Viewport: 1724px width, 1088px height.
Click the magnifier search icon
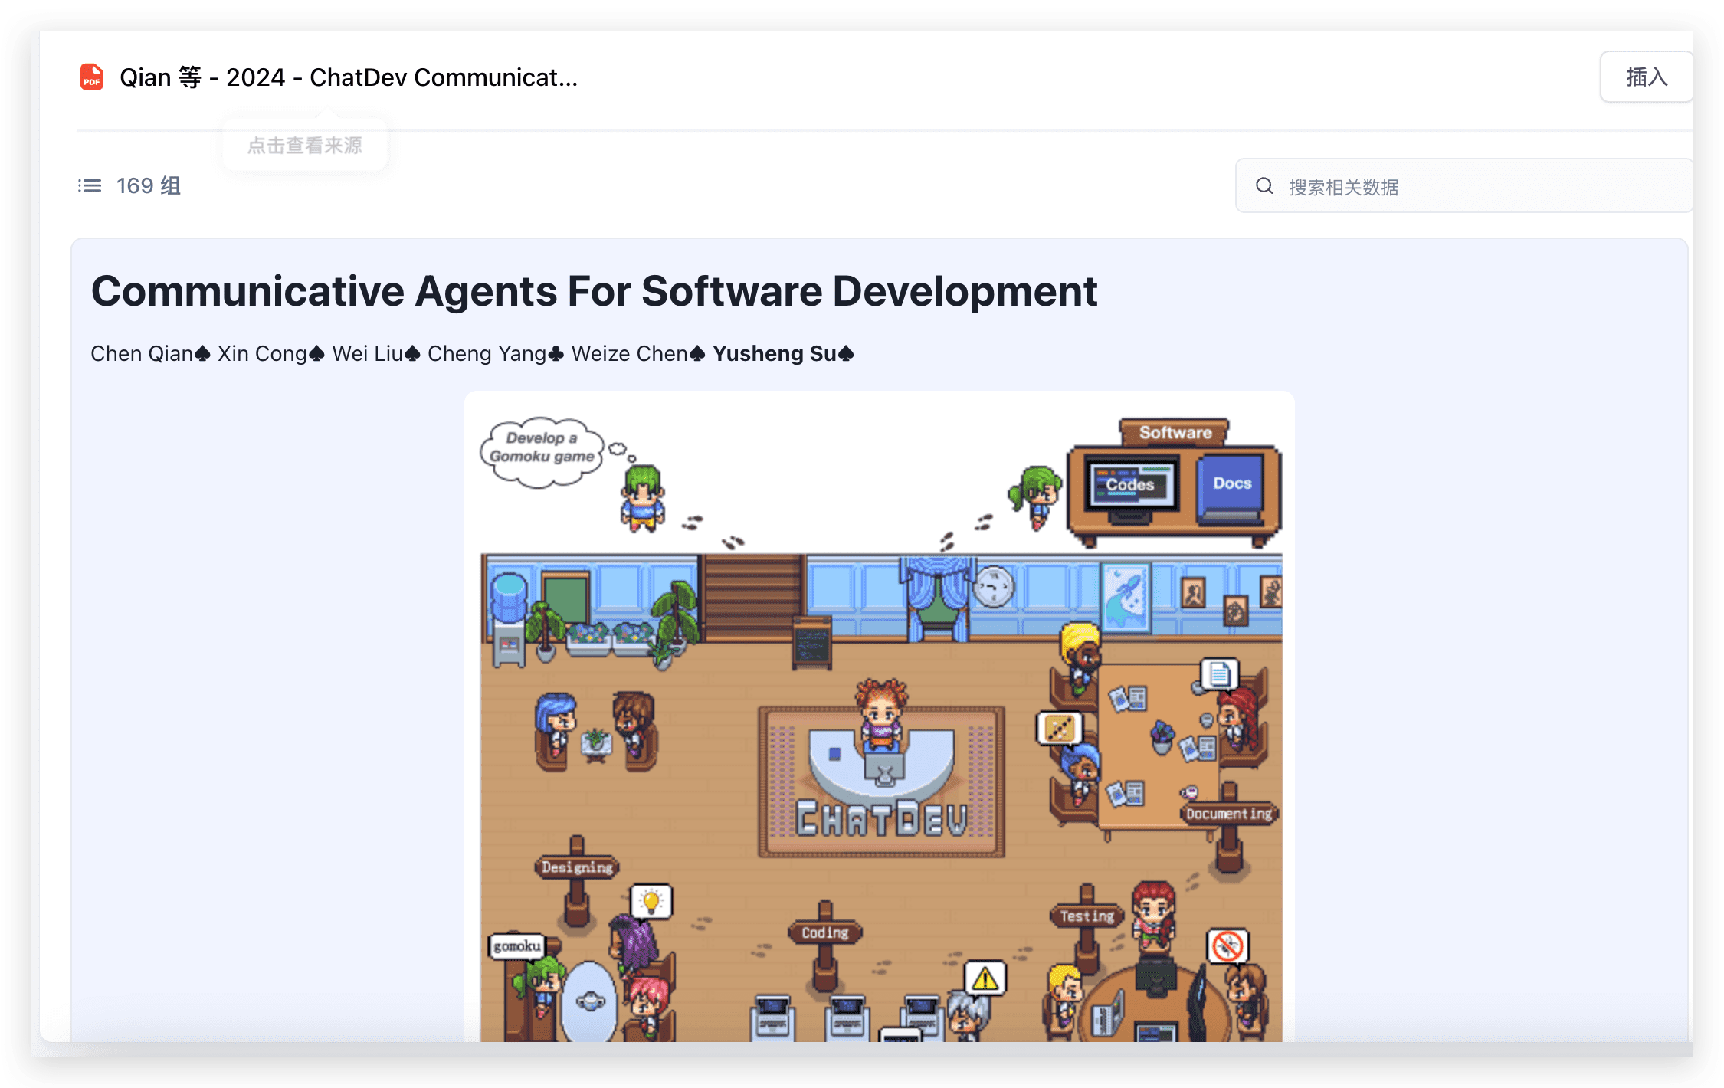pyautogui.click(x=1264, y=186)
